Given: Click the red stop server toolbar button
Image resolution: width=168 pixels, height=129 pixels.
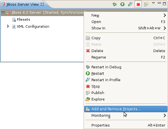Looking at the screenshot, I should point(138,5).
